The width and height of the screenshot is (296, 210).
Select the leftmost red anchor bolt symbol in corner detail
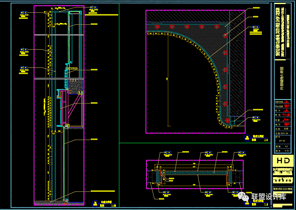click(x=157, y=27)
